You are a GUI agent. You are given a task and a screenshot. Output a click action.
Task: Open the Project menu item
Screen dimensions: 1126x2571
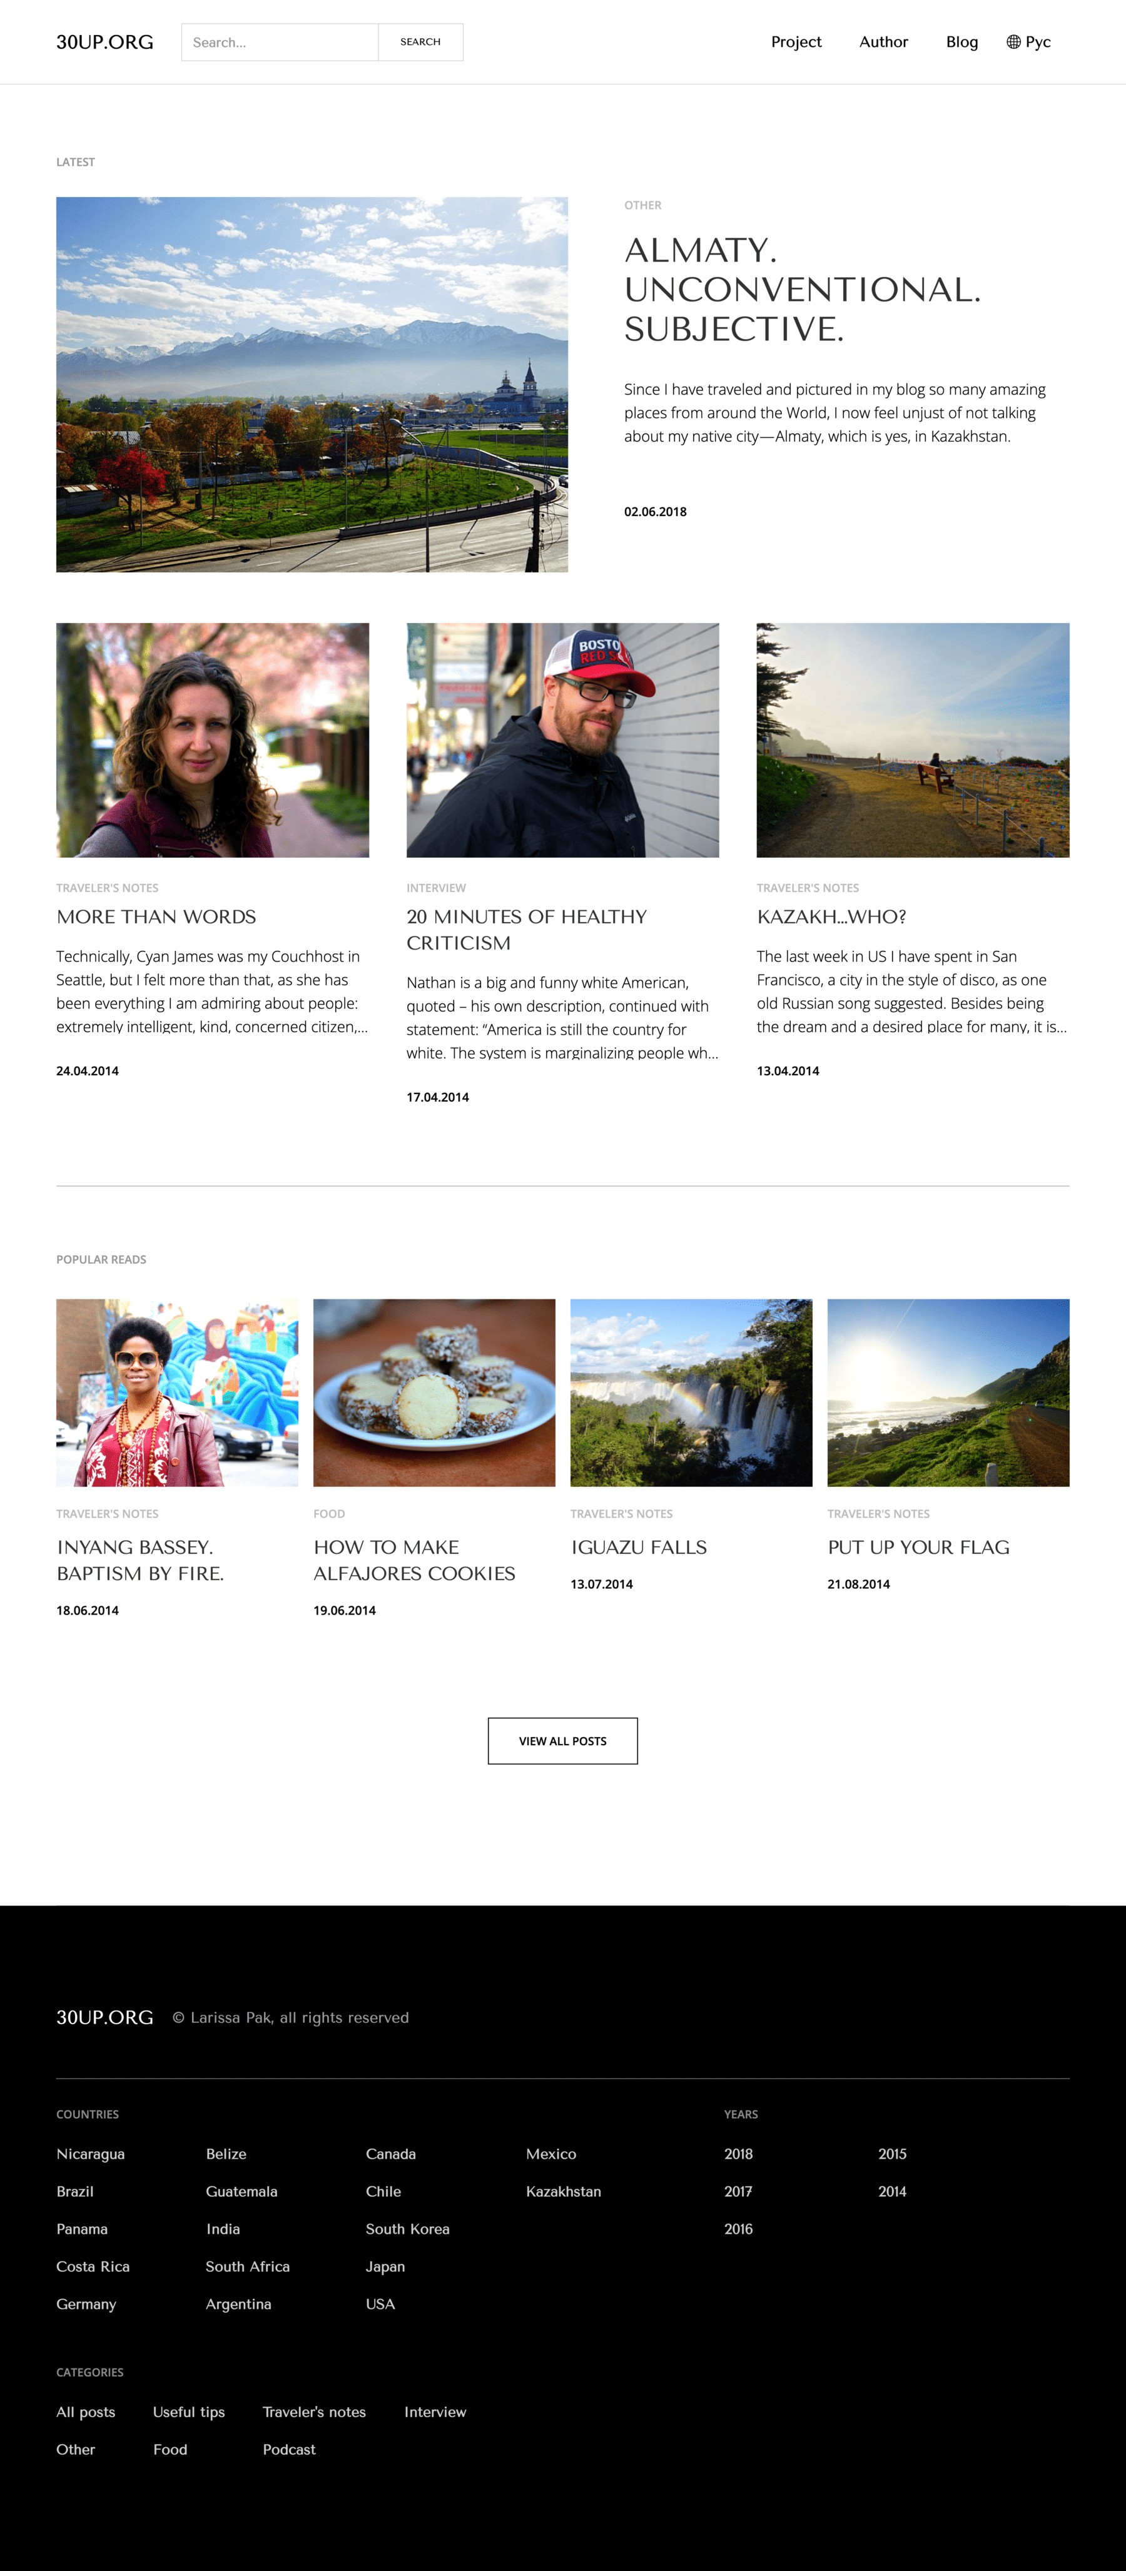click(x=796, y=42)
